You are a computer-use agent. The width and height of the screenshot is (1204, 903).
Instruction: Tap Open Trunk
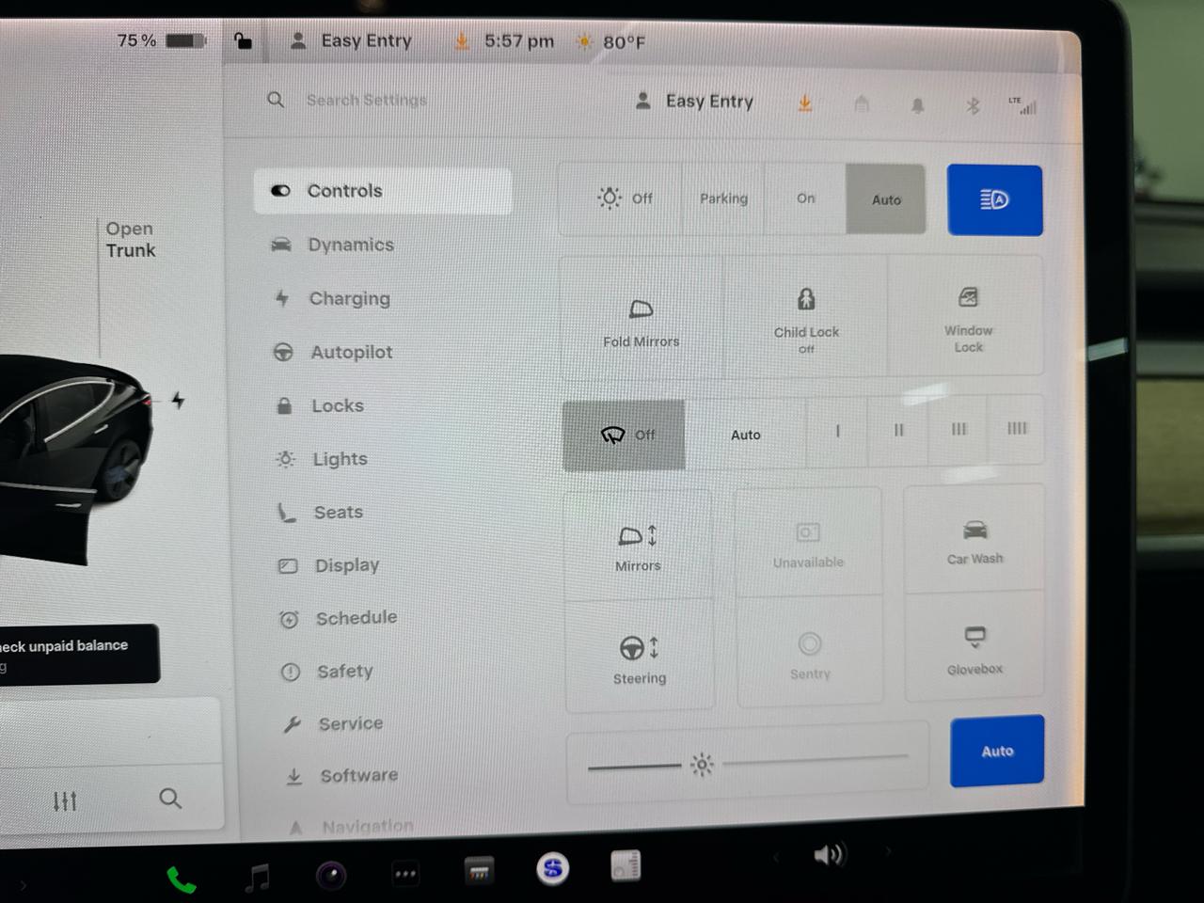point(130,239)
